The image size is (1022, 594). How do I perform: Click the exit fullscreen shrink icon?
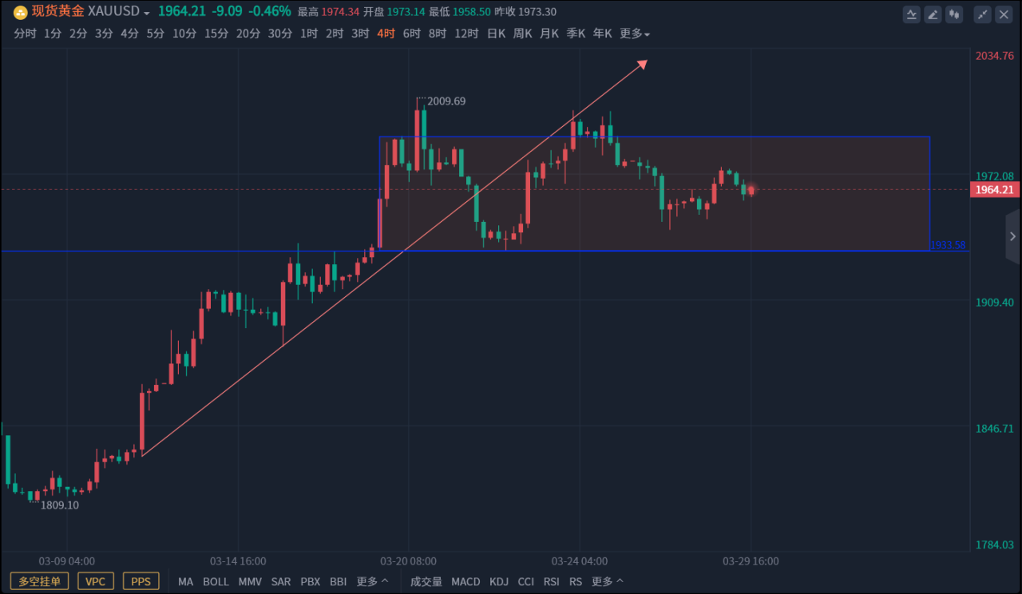click(983, 14)
